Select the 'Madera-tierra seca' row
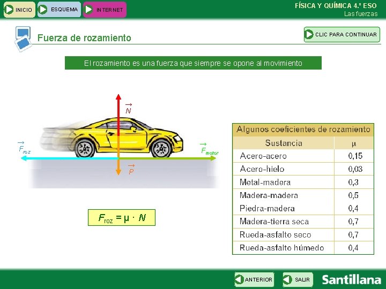Viewport: 386px width, 289px height. point(303,222)
